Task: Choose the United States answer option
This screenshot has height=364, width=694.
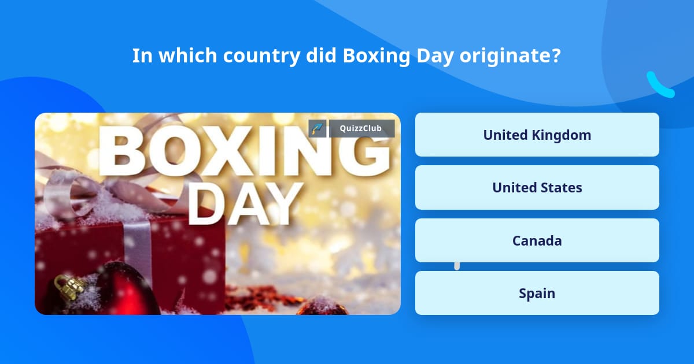Action: [x=537, y=188]
